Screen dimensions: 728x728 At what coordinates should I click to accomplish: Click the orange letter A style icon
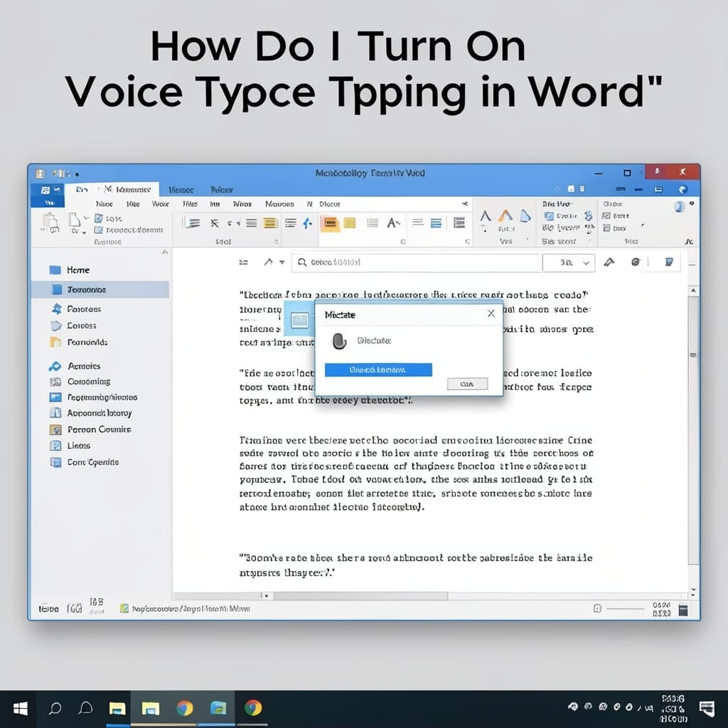(x=505, y=215)
